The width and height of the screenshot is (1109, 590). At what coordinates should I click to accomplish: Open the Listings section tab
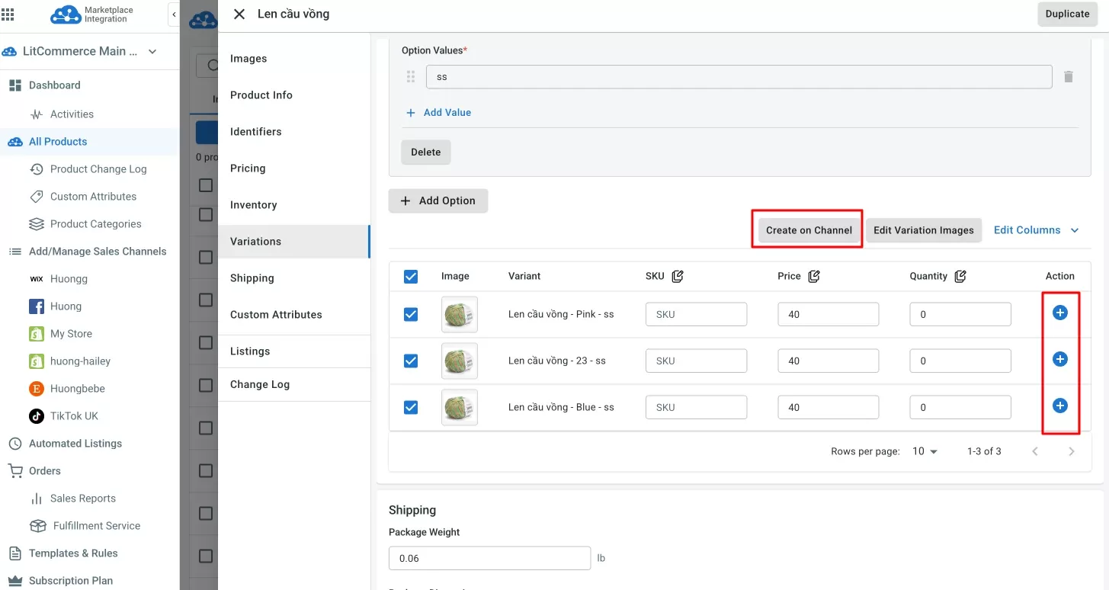(x=293, y=351)
